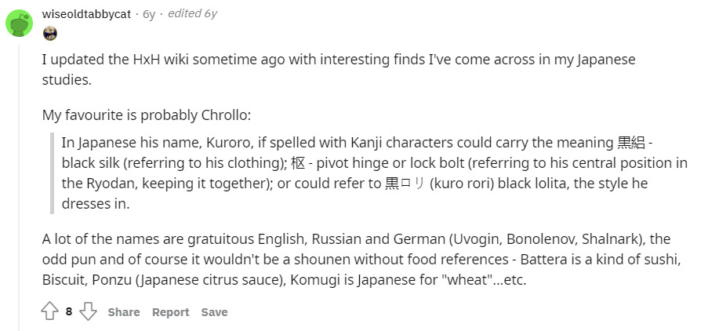Click the vote count of 8

pos(69,311)
